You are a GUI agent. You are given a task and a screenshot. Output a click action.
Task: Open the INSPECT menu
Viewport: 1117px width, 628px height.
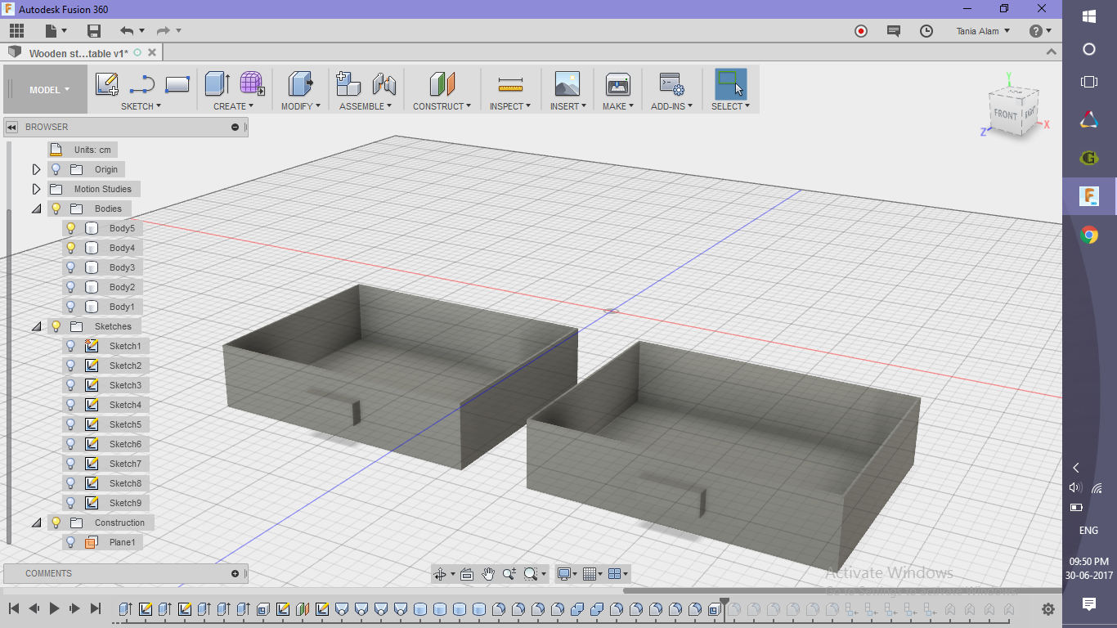point(510,106)
